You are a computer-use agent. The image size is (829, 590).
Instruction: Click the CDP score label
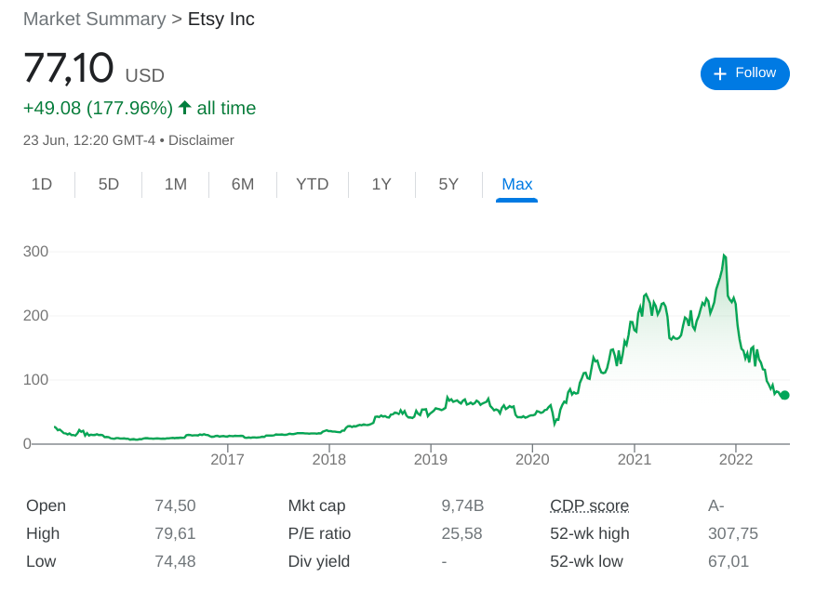pyautogui.click(x=589, y=505)
